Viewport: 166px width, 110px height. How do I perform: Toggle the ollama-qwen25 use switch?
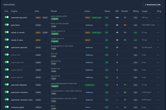7,77
